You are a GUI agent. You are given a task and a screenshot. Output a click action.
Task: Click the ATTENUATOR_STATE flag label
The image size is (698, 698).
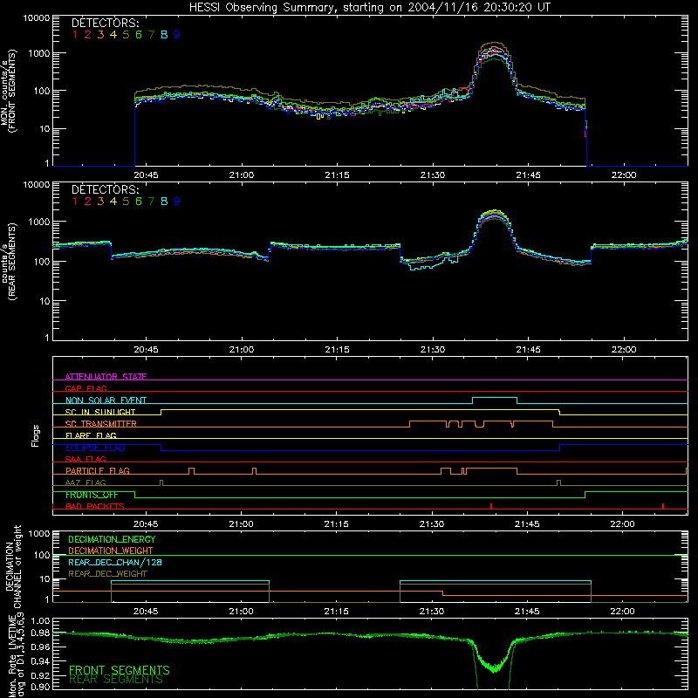[106, 377]
